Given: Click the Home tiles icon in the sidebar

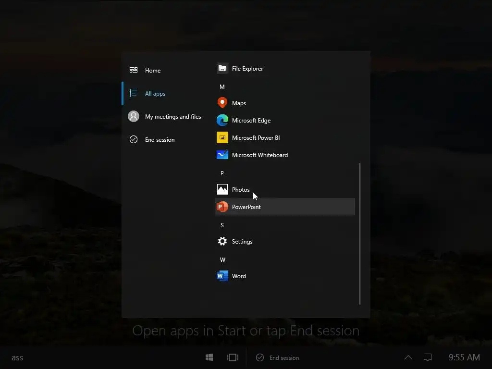Looking at the screenshot, I should click(134, 70).
